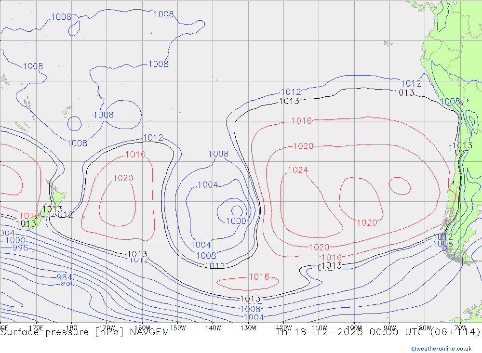Click the blue 996 isobar label
Screen dimensions: 482x353
(x=20, y=248)
